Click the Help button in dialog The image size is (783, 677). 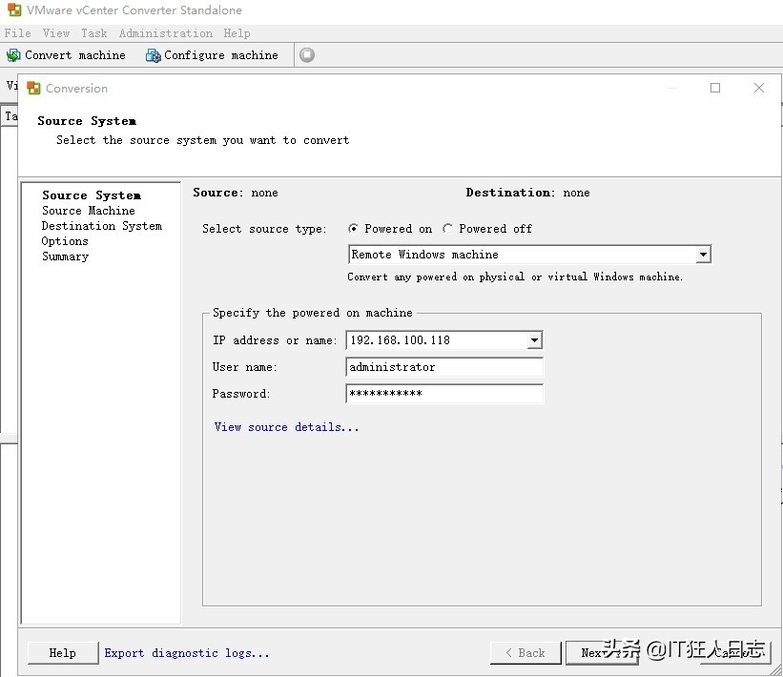pos(62,653)
